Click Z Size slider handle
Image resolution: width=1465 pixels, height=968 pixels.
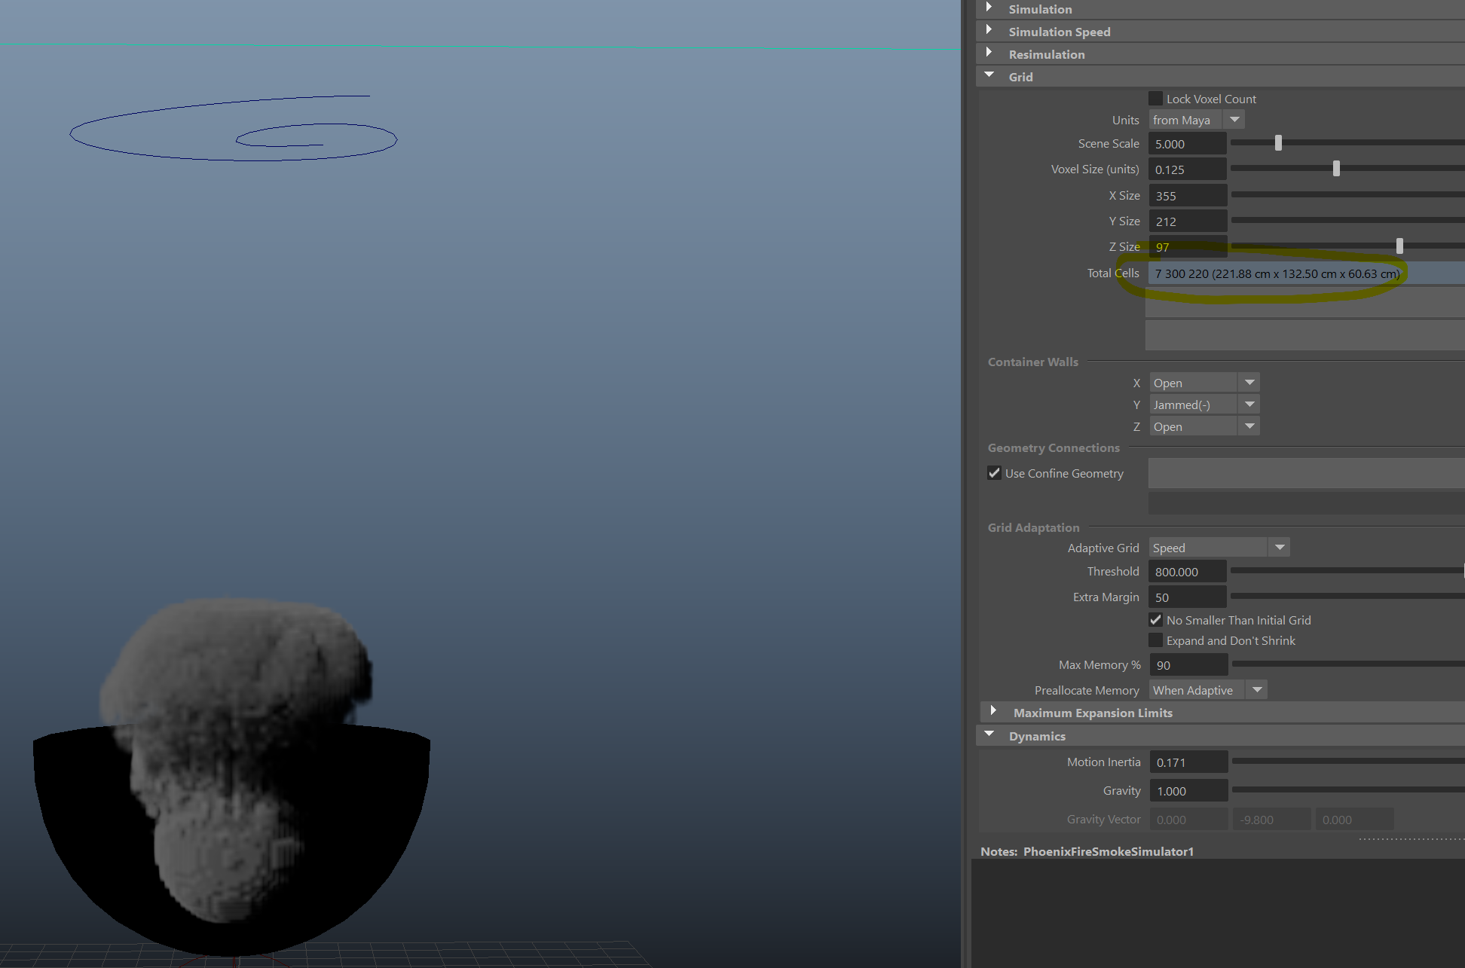[x=1399, y=246]
